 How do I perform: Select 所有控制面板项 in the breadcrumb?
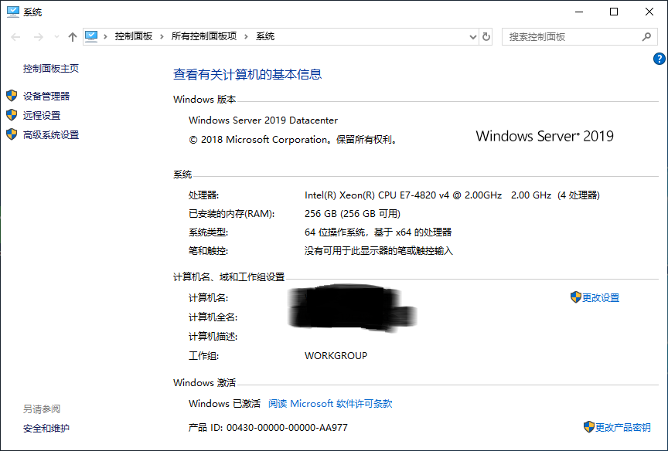coord(203,36)
